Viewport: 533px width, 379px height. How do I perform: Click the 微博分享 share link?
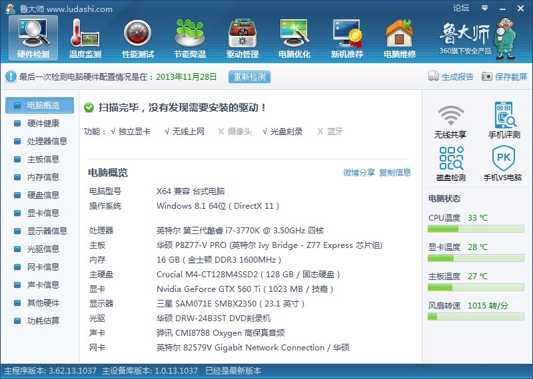pos(359,173)
